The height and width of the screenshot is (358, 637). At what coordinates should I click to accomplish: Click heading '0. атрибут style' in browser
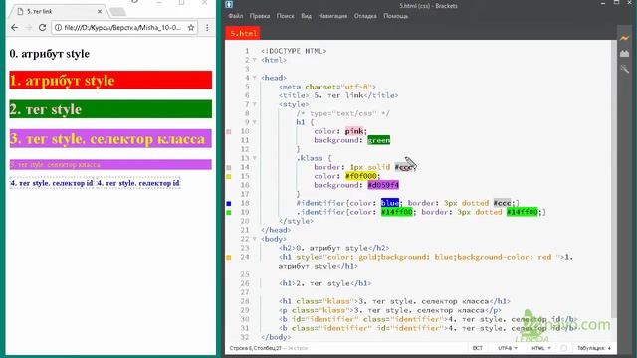(x=49, y=54)
